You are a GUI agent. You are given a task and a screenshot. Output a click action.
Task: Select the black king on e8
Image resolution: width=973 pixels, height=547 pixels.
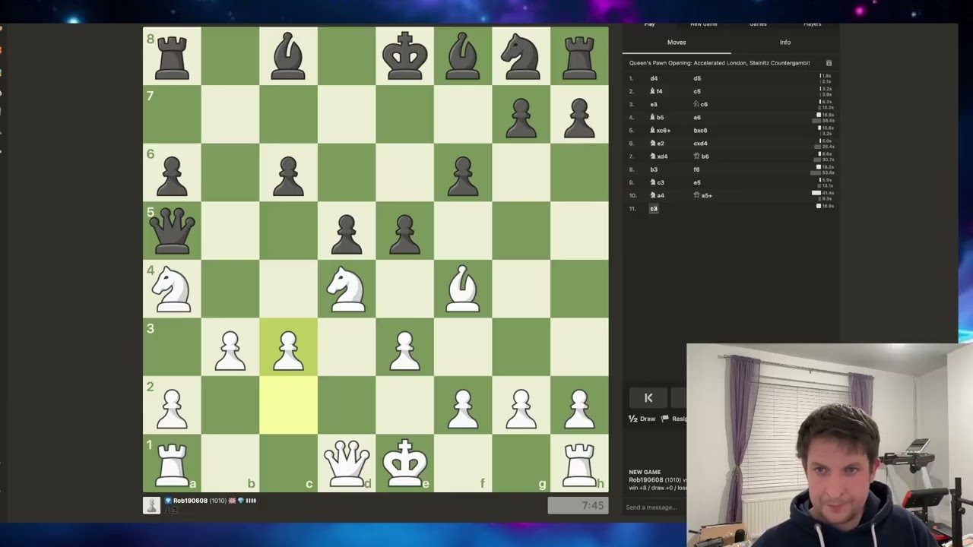404,56
